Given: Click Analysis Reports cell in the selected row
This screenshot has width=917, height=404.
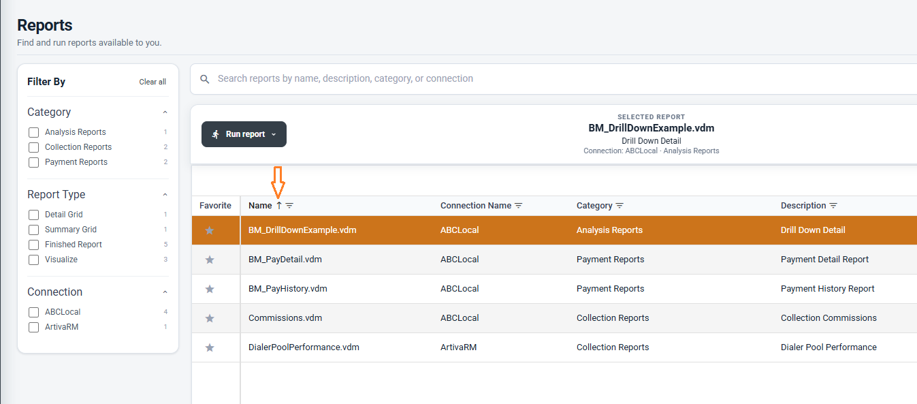Looking at the screenshot, I should (x=609, y=230).
